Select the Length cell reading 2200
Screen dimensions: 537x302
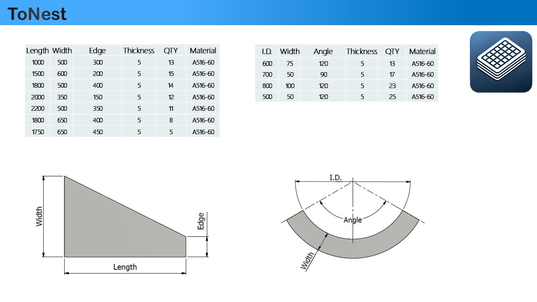click(37, 109)
